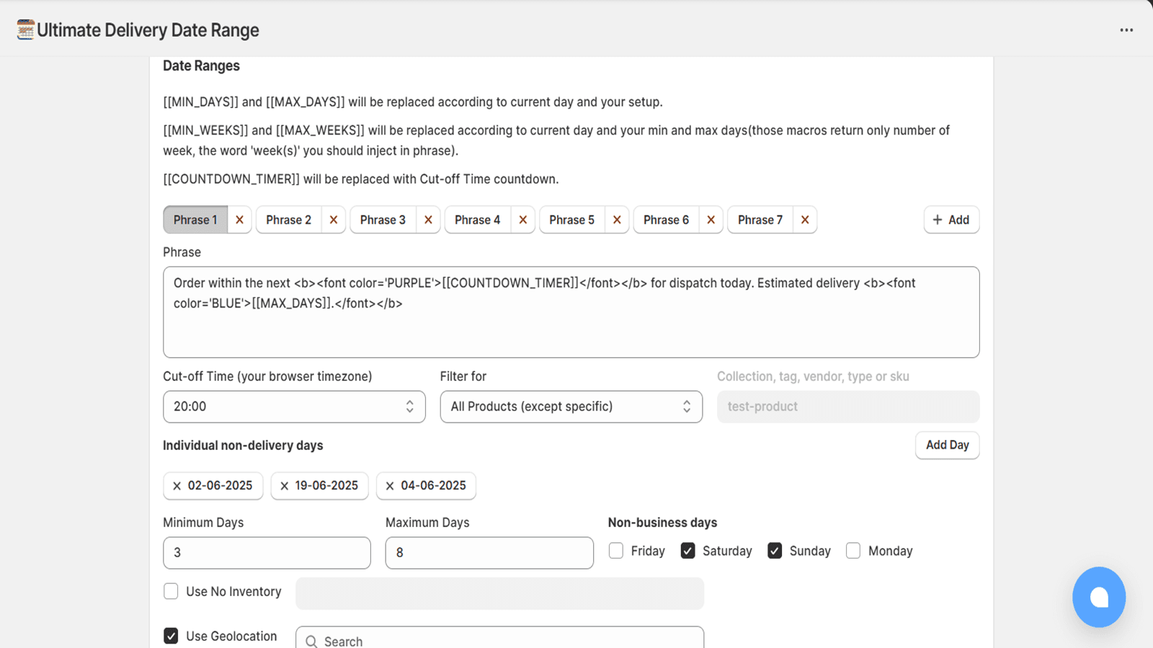Viewport: 1153px width, 648px height.
Task: Check the Monday non-business day box
Action: point(853,551)
